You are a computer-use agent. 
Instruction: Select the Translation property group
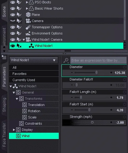(x=40, y=105)
